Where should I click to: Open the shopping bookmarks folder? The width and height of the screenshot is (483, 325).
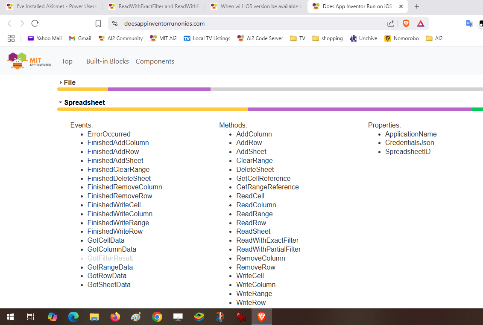point(328,38)
